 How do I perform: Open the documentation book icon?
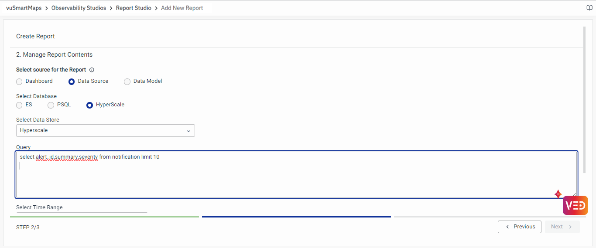tap(589, 8)
